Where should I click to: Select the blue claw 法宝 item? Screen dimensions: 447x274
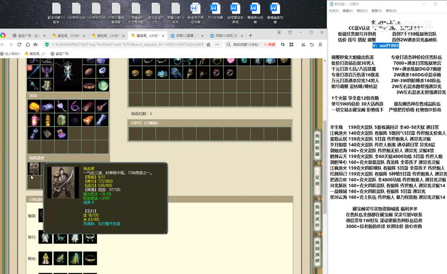tap(34, 133)
